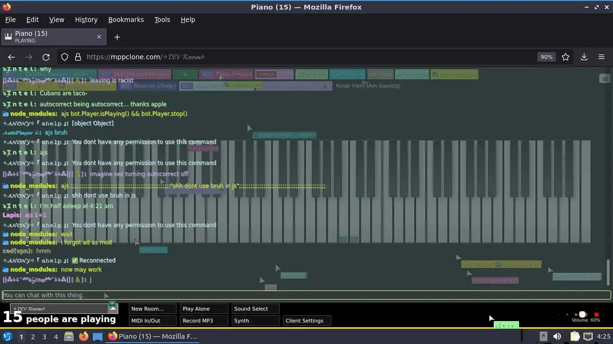This screenshot has height=344, width=613.
Task: Click the node_modules player name tag
Action: tap(454, 75)
